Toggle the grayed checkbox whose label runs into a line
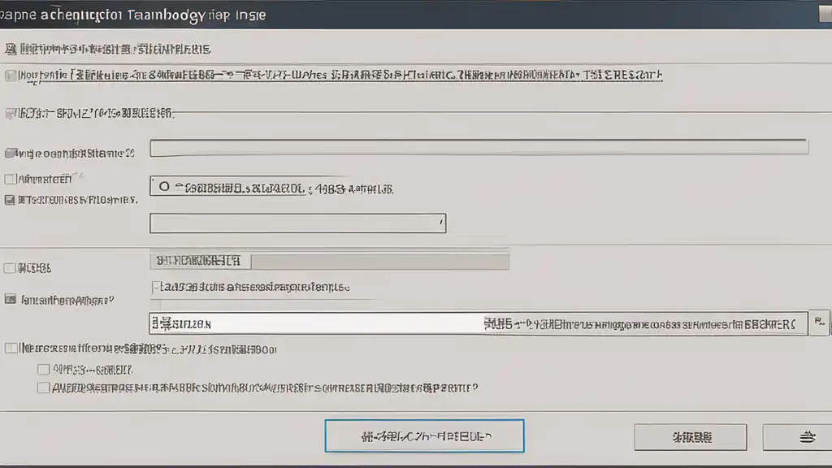The width and height of the screenshot is (832, 468). [10, 113]
